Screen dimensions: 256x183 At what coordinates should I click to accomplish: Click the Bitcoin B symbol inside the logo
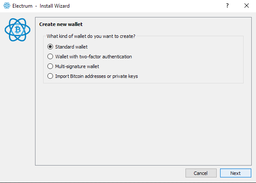tap(18, 30)
